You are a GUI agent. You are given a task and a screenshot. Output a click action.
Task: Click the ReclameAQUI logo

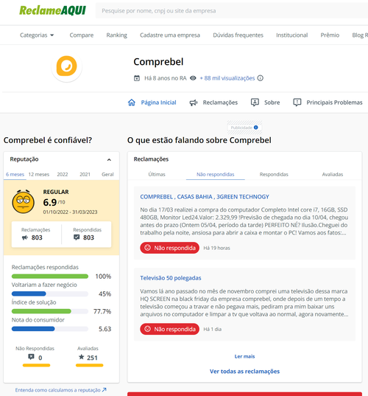click(x=52, y=10)
